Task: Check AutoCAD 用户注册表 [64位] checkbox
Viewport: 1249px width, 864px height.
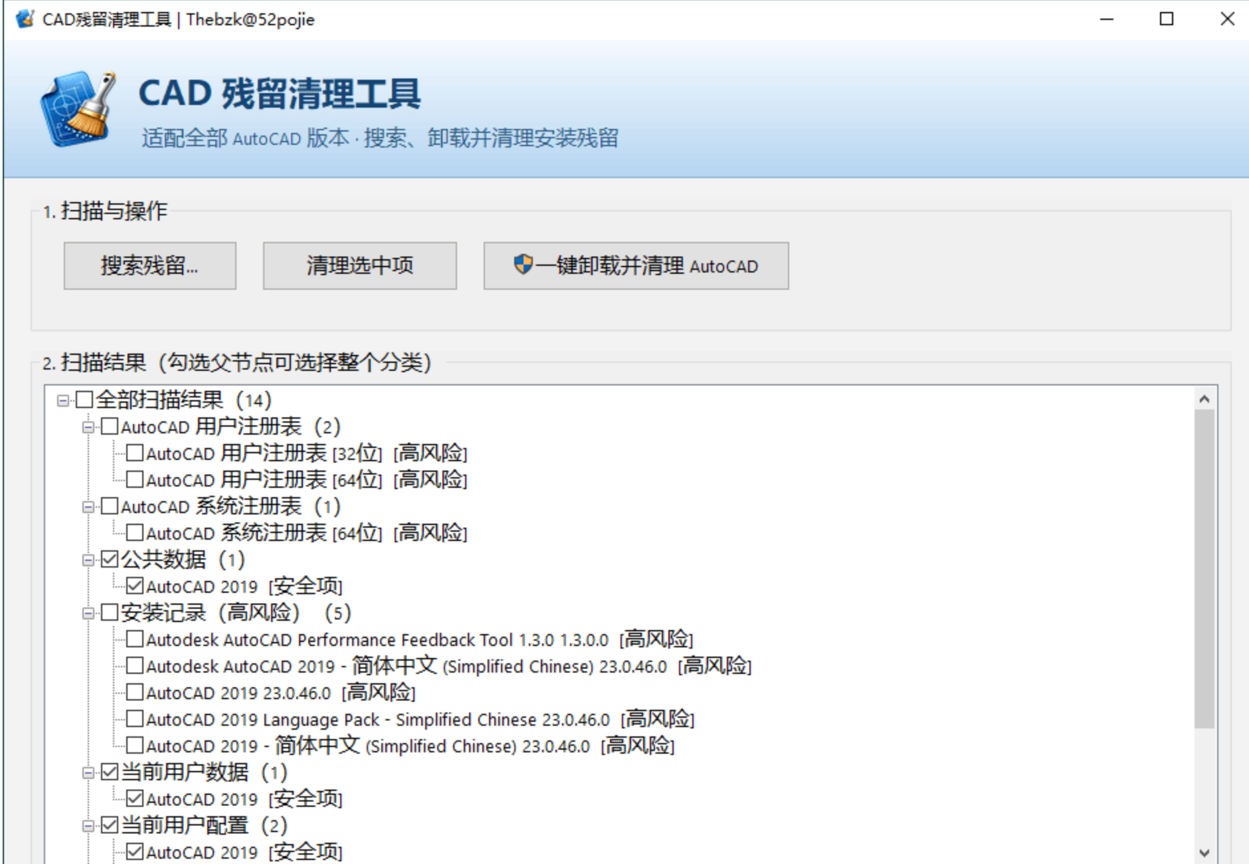Action: pyautogui.click(x=135, y=480)
